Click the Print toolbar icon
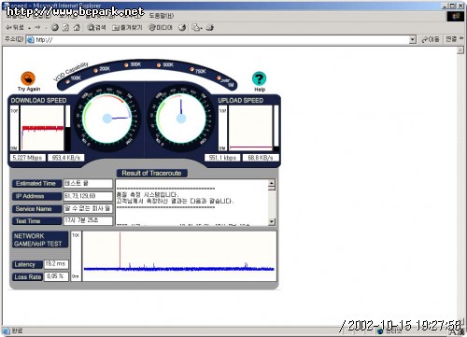 [x=210, y=28]
